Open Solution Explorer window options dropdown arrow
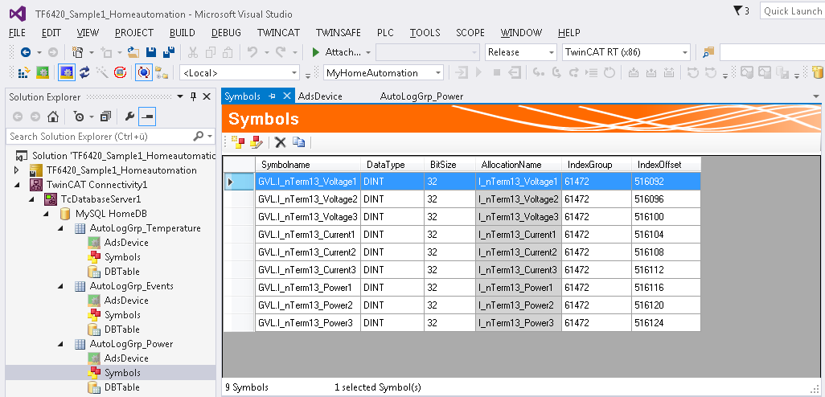 (180, 96)
